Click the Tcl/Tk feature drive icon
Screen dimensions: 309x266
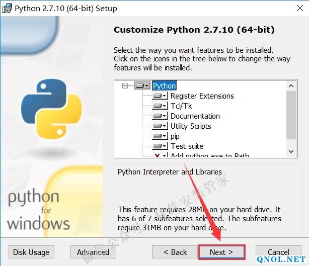tap(160, 106)
